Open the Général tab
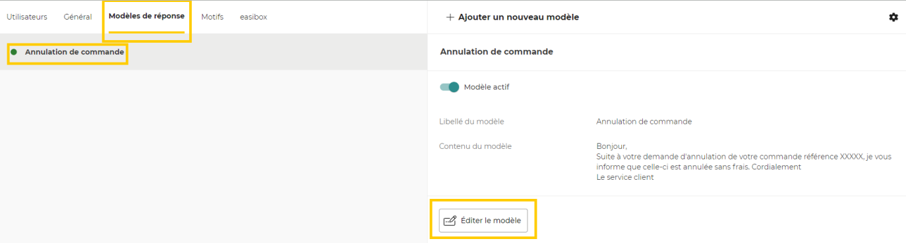906x243 pixels. click(78, 17)
